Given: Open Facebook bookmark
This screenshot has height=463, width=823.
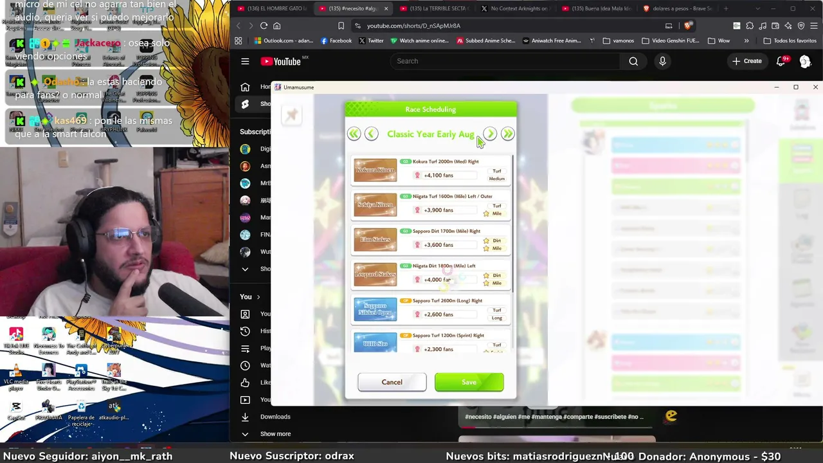Looking at the screenshot, I should tap(336, 41).
